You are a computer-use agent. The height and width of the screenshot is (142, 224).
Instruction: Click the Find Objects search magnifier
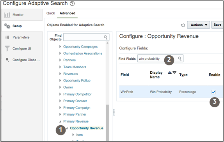[106, 37]
